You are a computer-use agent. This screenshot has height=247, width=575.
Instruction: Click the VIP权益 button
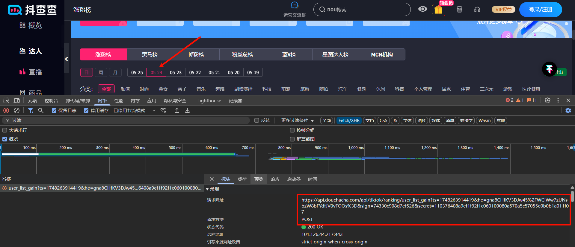pyautogui.click(x=503, y=10)
